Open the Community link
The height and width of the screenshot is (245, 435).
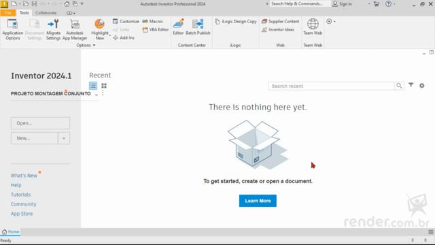pyautogui.click(x=24, y=204)
